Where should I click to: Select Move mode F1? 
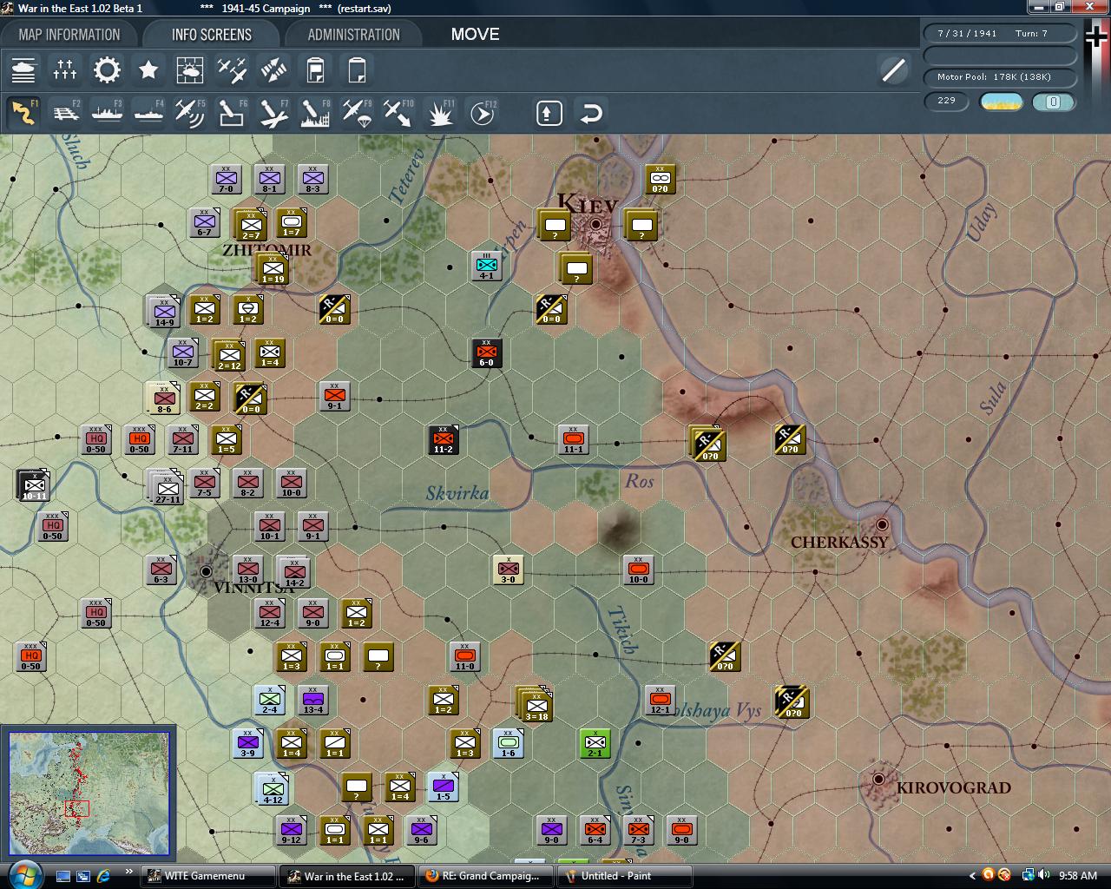[x=23, y=113]
